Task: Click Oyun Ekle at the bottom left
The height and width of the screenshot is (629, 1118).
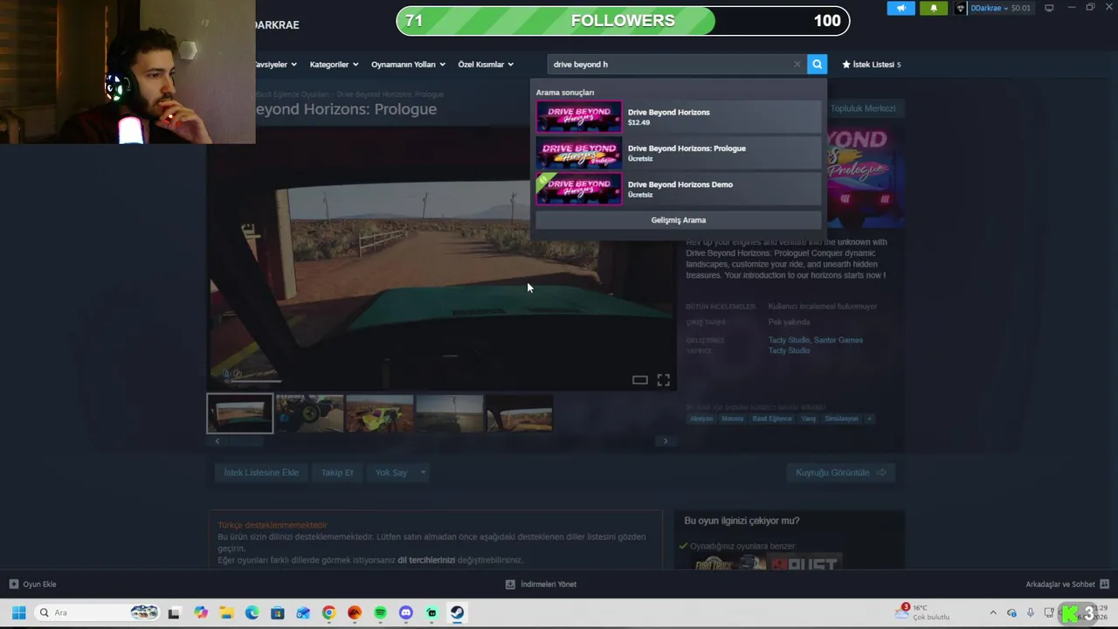Action: pyautogui.click(x=32, y=584)
